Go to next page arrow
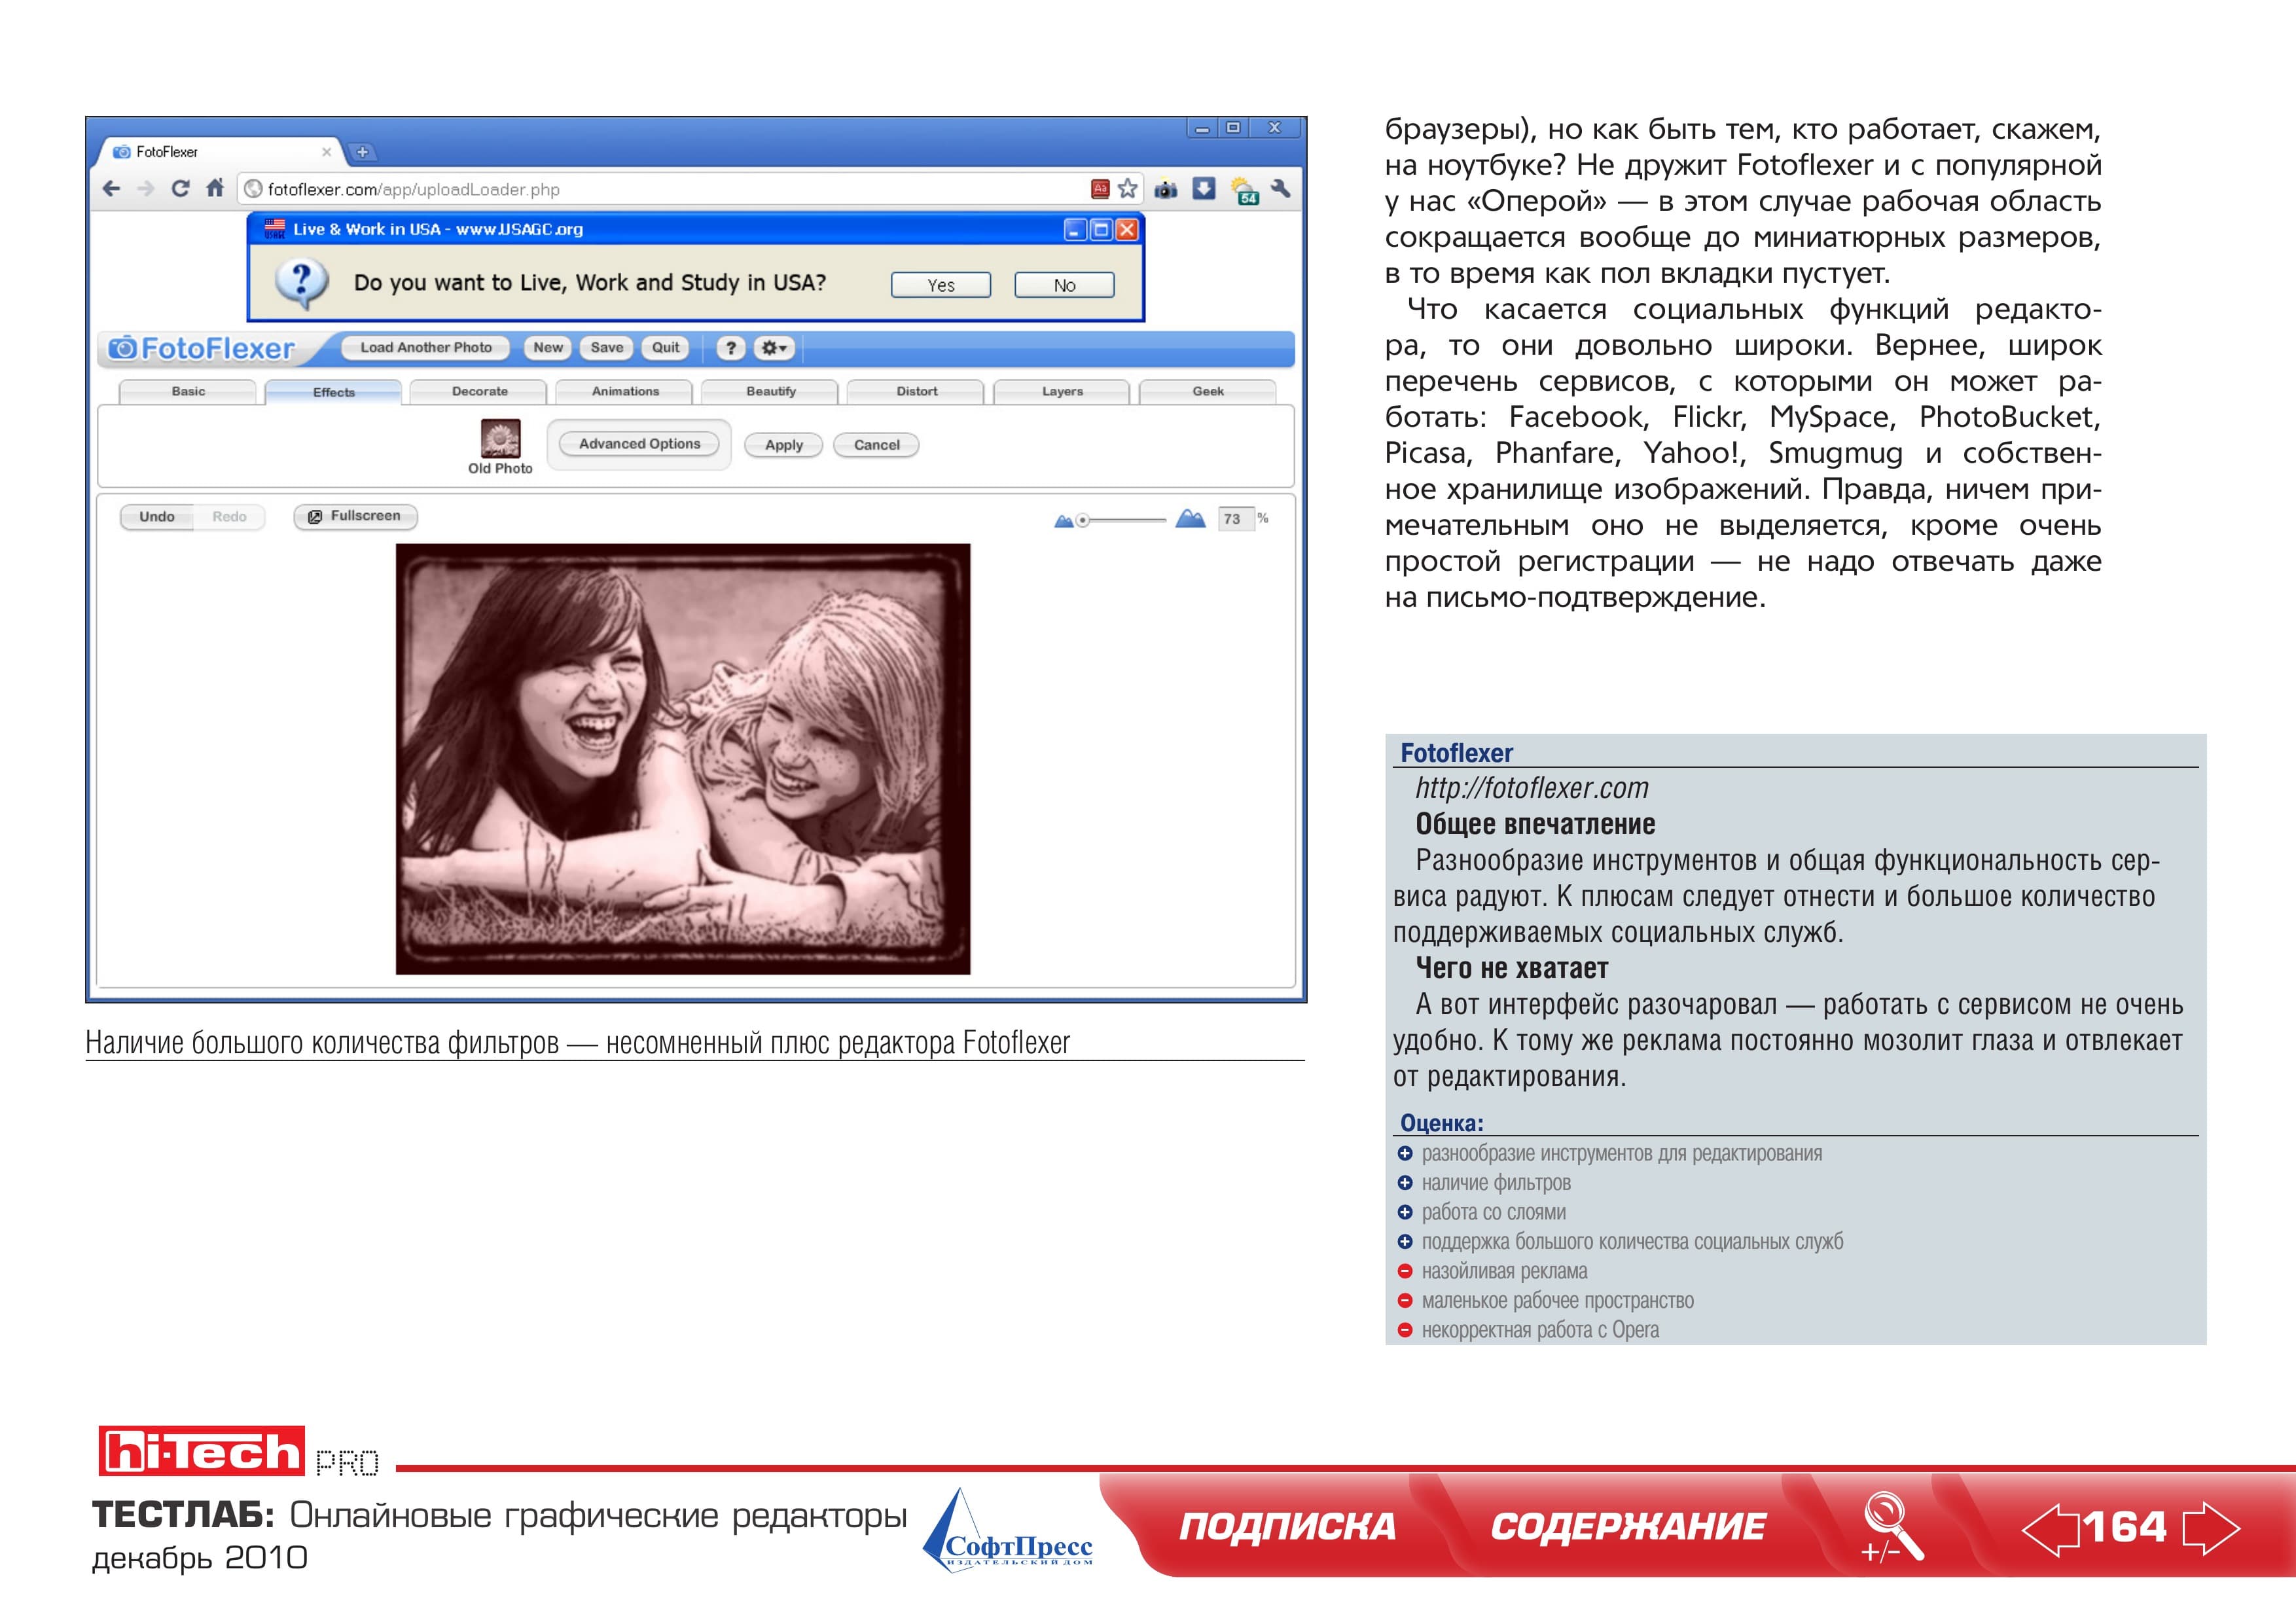Screen dimensions: 2296x1624 point(2211,1528)
